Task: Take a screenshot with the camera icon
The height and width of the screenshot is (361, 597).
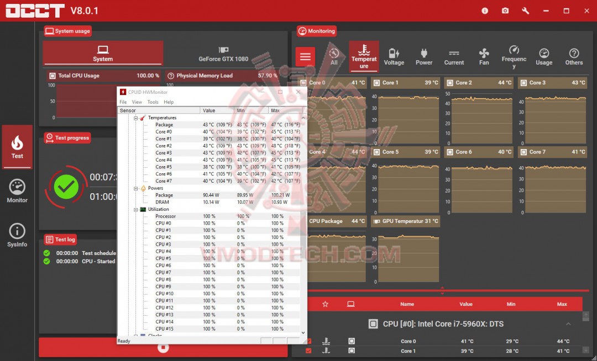Action: point(505,11)
